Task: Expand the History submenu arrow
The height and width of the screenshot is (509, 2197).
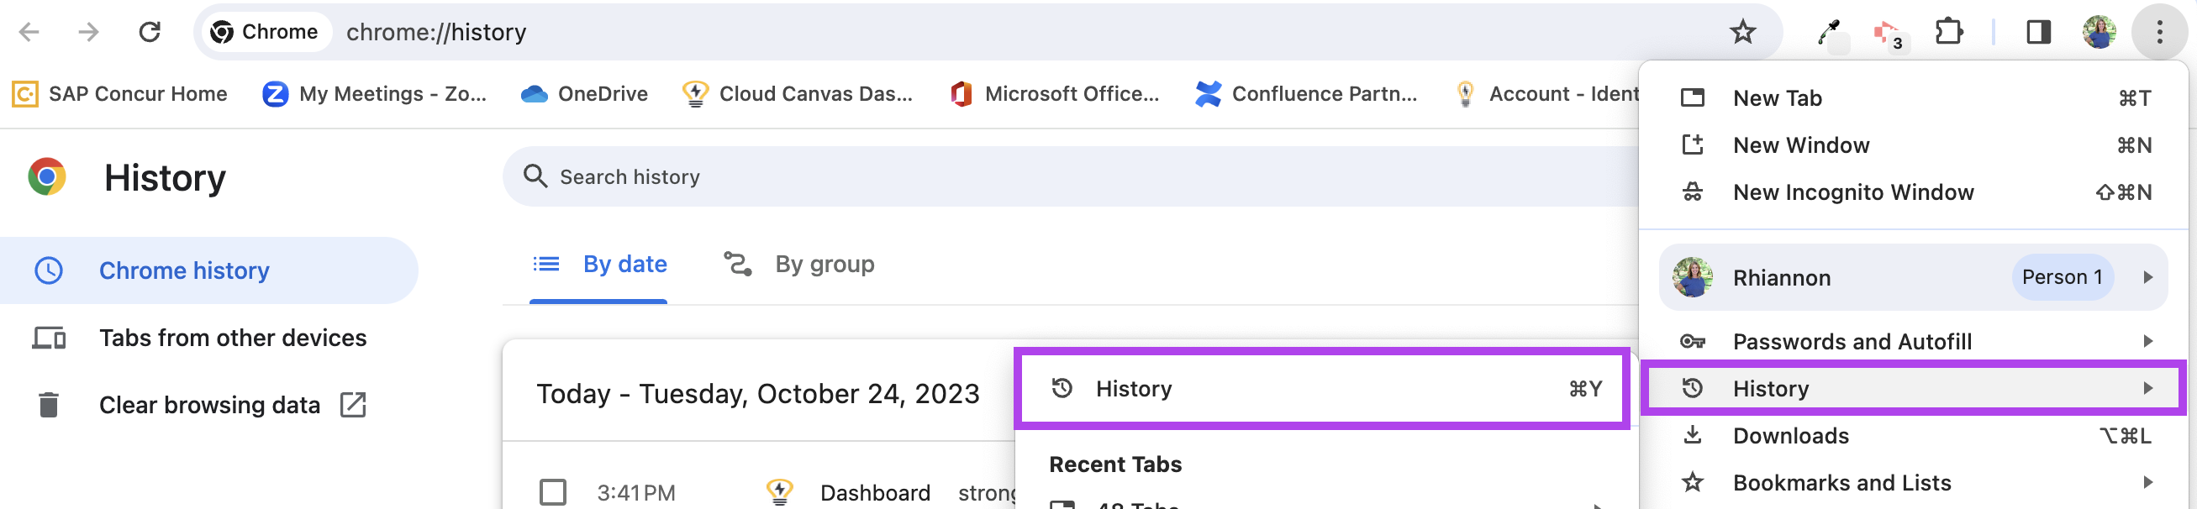Action: pos(2147,389)
